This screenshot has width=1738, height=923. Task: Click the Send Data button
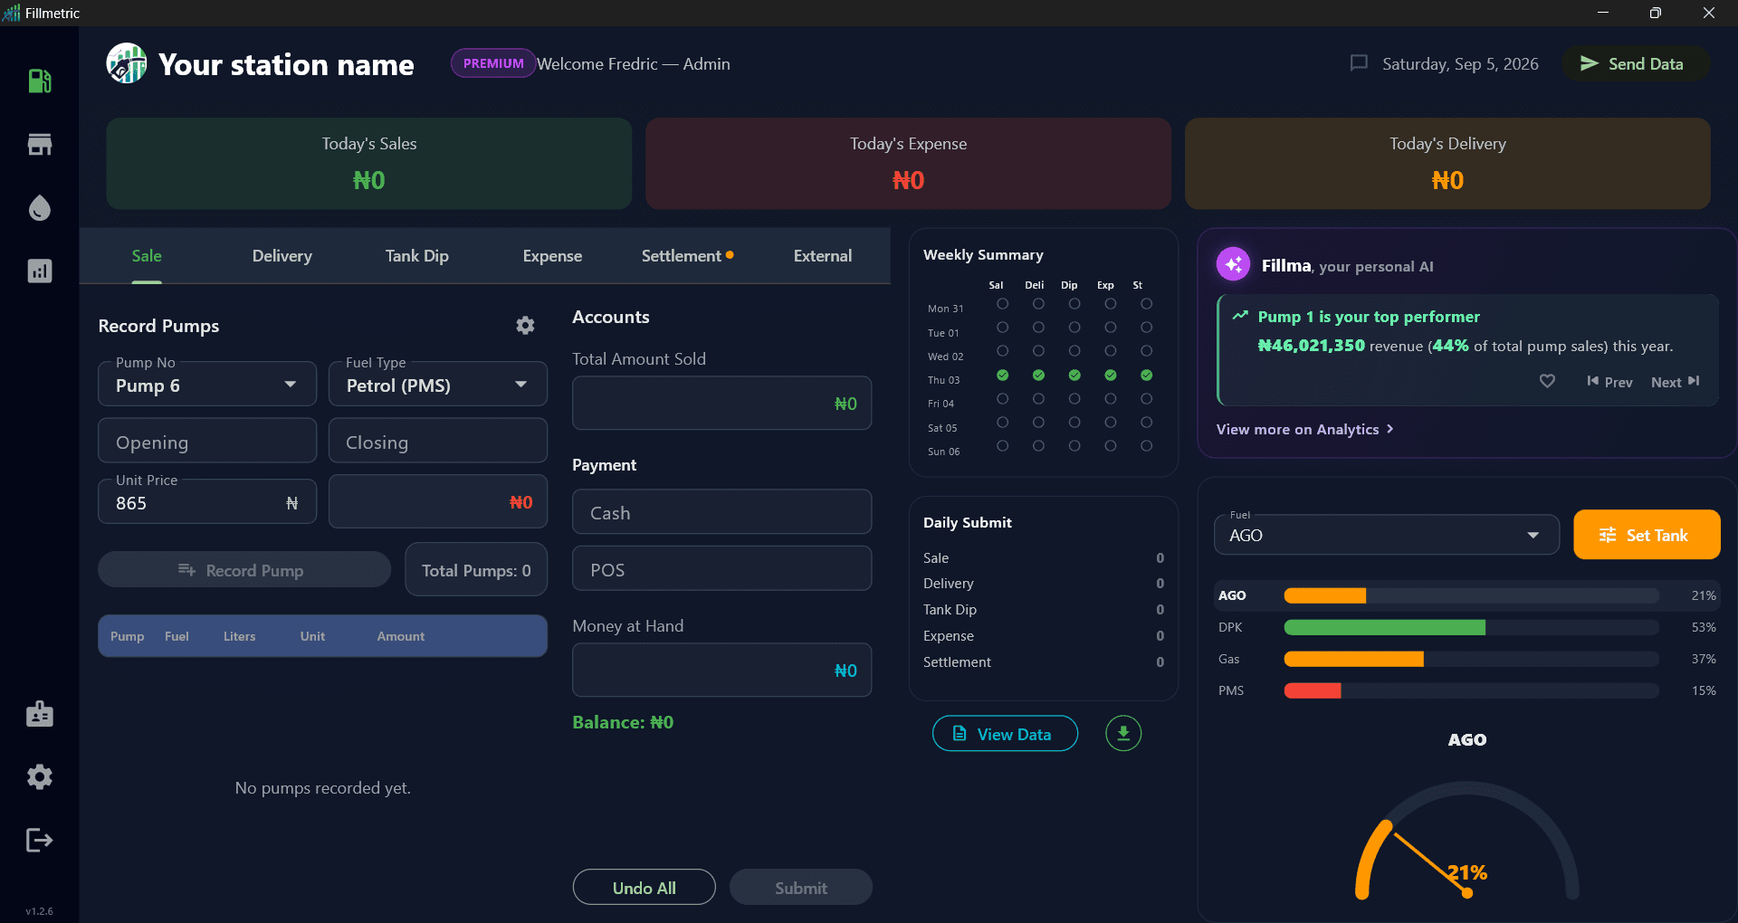[1636, 63]
